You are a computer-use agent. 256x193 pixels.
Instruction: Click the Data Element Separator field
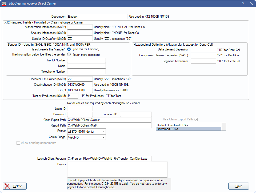coord(203,49)
